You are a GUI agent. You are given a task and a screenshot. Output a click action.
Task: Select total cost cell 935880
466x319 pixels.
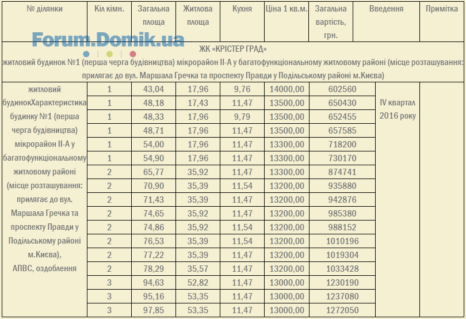[x=342, y=185]
